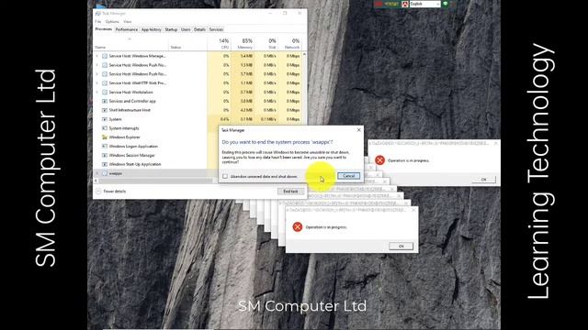The image size is (588, 330).
Task: Click the System process icon
Action: 105,119
